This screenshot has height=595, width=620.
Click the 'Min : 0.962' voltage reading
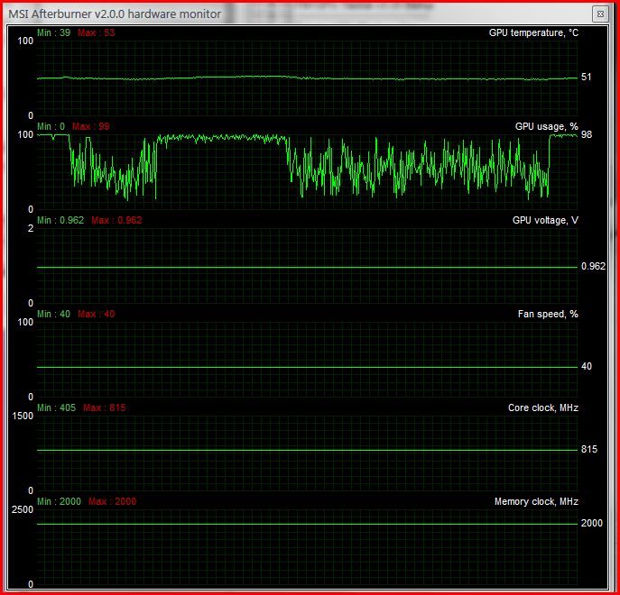[x=60, y=220]
